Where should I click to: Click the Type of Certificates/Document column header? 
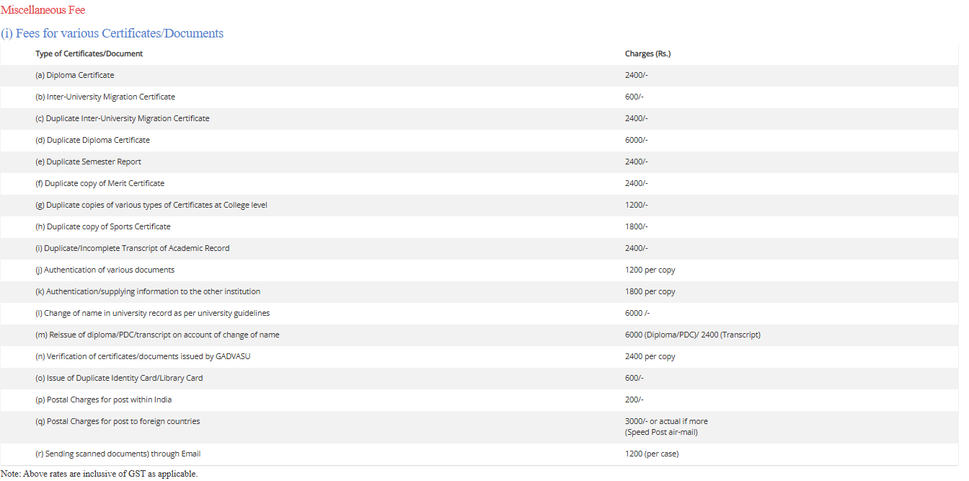89,54
